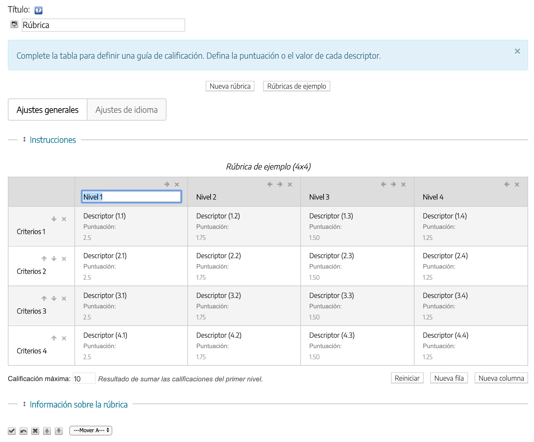
Task: Open Rúbricas de ejemplo
Action: [x=296, y=86]
